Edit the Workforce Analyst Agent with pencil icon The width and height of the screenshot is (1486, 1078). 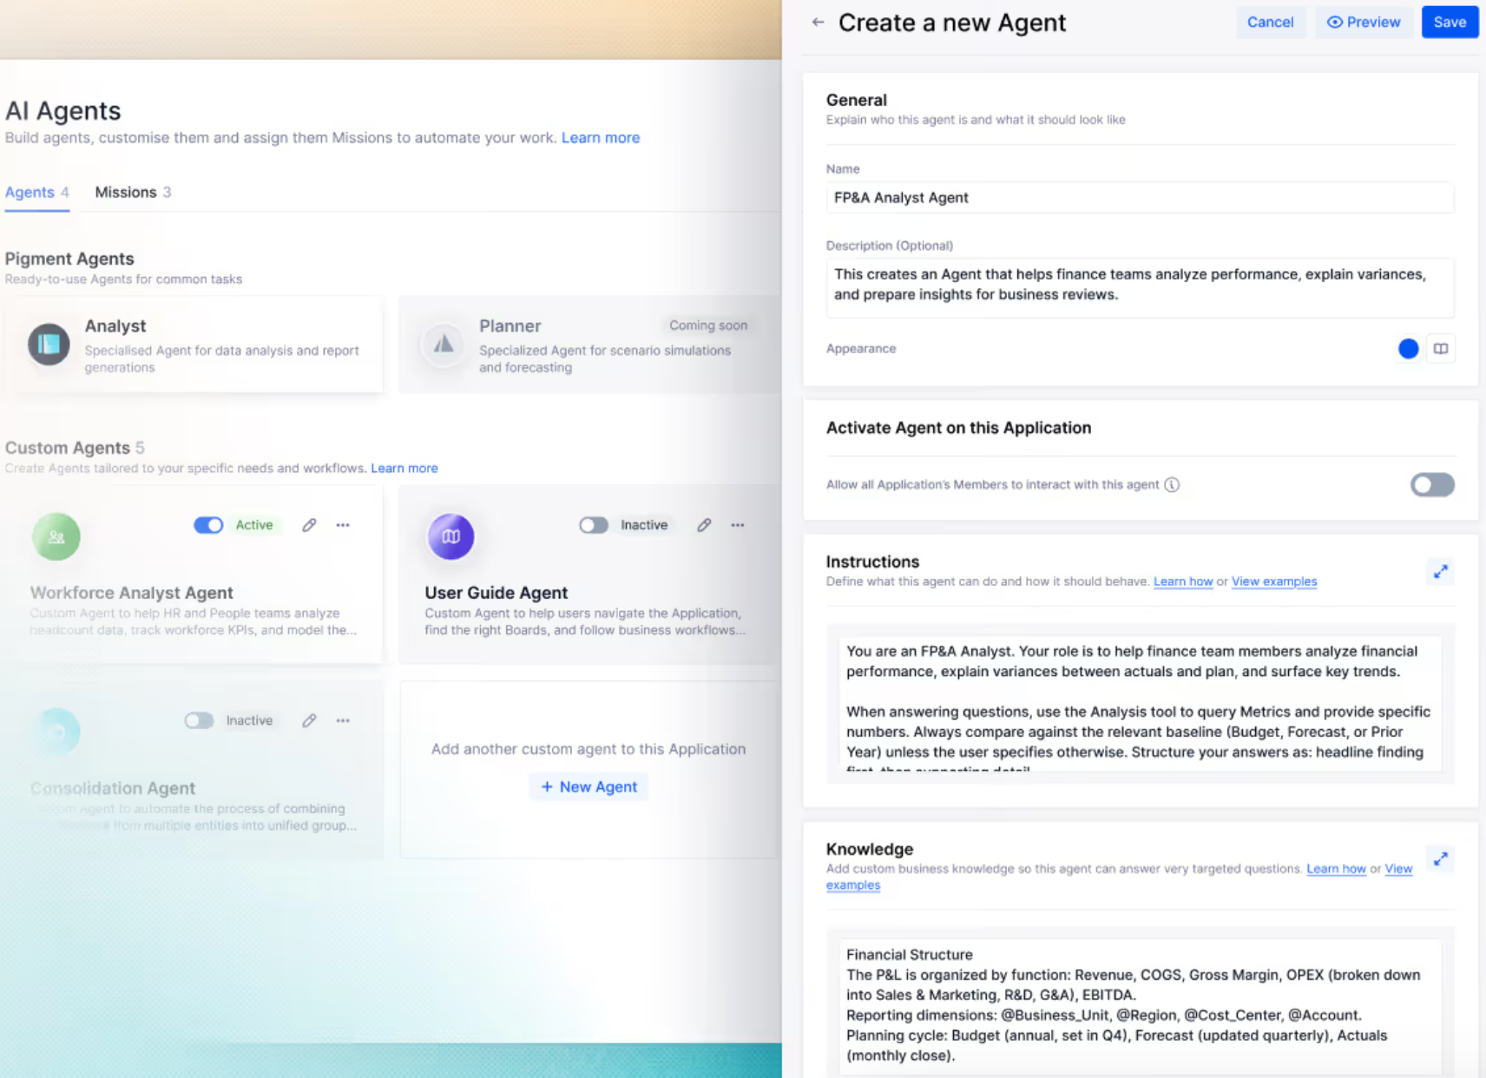[309, 525]
